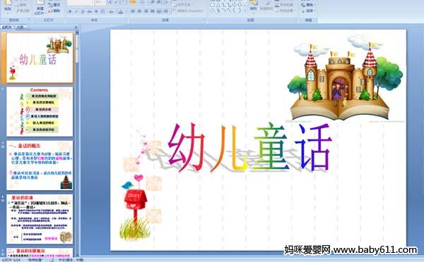424x262 pixels.
Task: Center-align the paragraph text
Action: pos(139,11)
